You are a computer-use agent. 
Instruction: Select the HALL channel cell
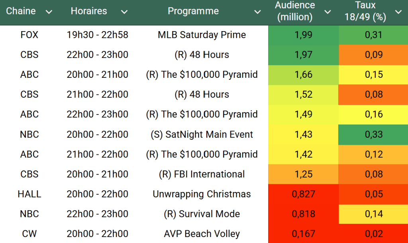(x=29, y=194)
